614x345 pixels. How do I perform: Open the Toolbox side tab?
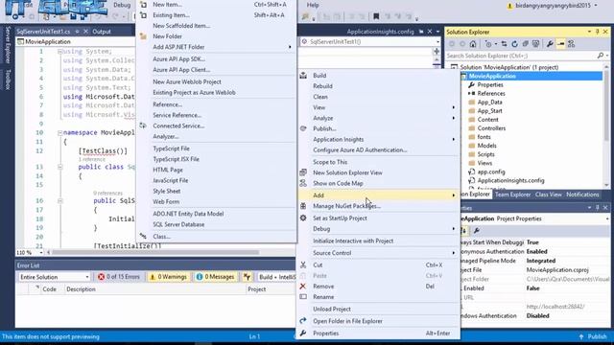pos(8,80)
